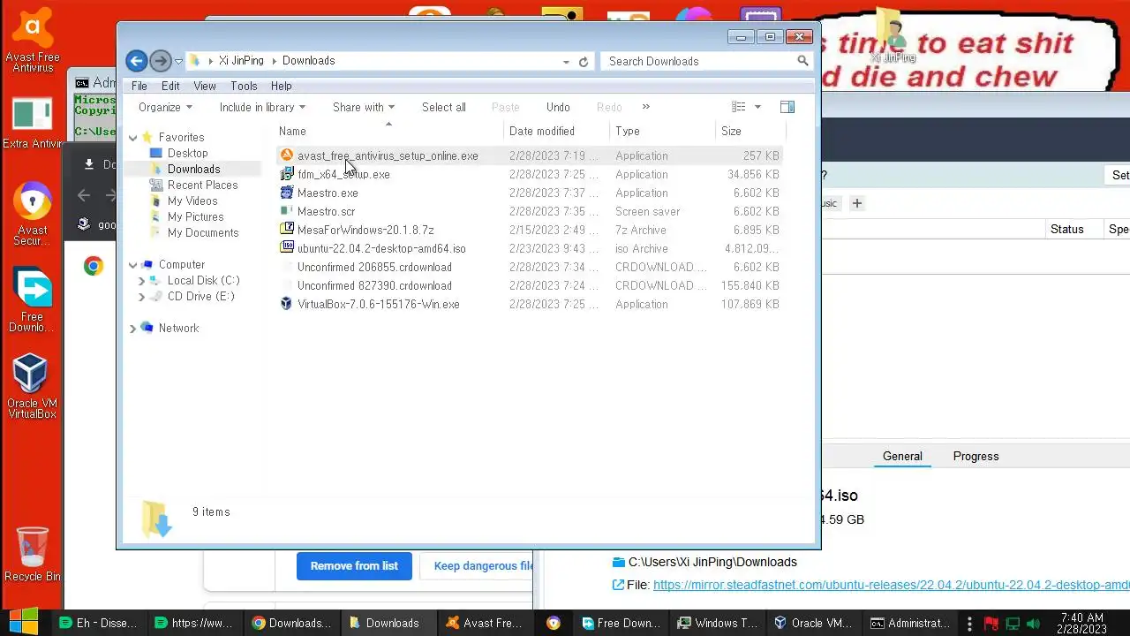
Task: Select VirtualBox-7.0.6-155176-Win.exe file icon
Action: pos(287,304)
